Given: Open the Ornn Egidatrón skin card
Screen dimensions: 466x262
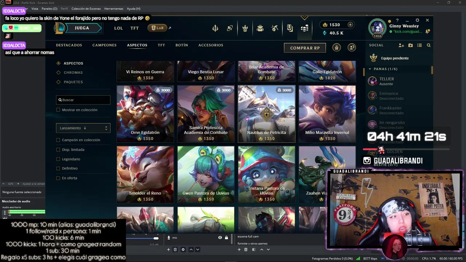Looking at the screenshot, I should coord(145,114).
